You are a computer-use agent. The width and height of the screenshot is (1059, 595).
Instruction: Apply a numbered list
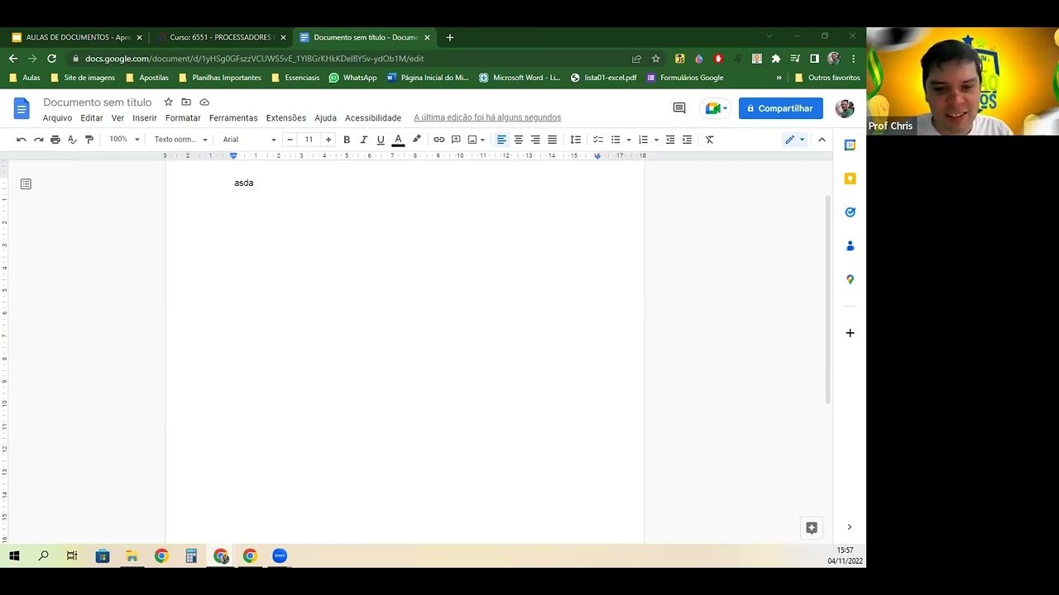(643, 140)
